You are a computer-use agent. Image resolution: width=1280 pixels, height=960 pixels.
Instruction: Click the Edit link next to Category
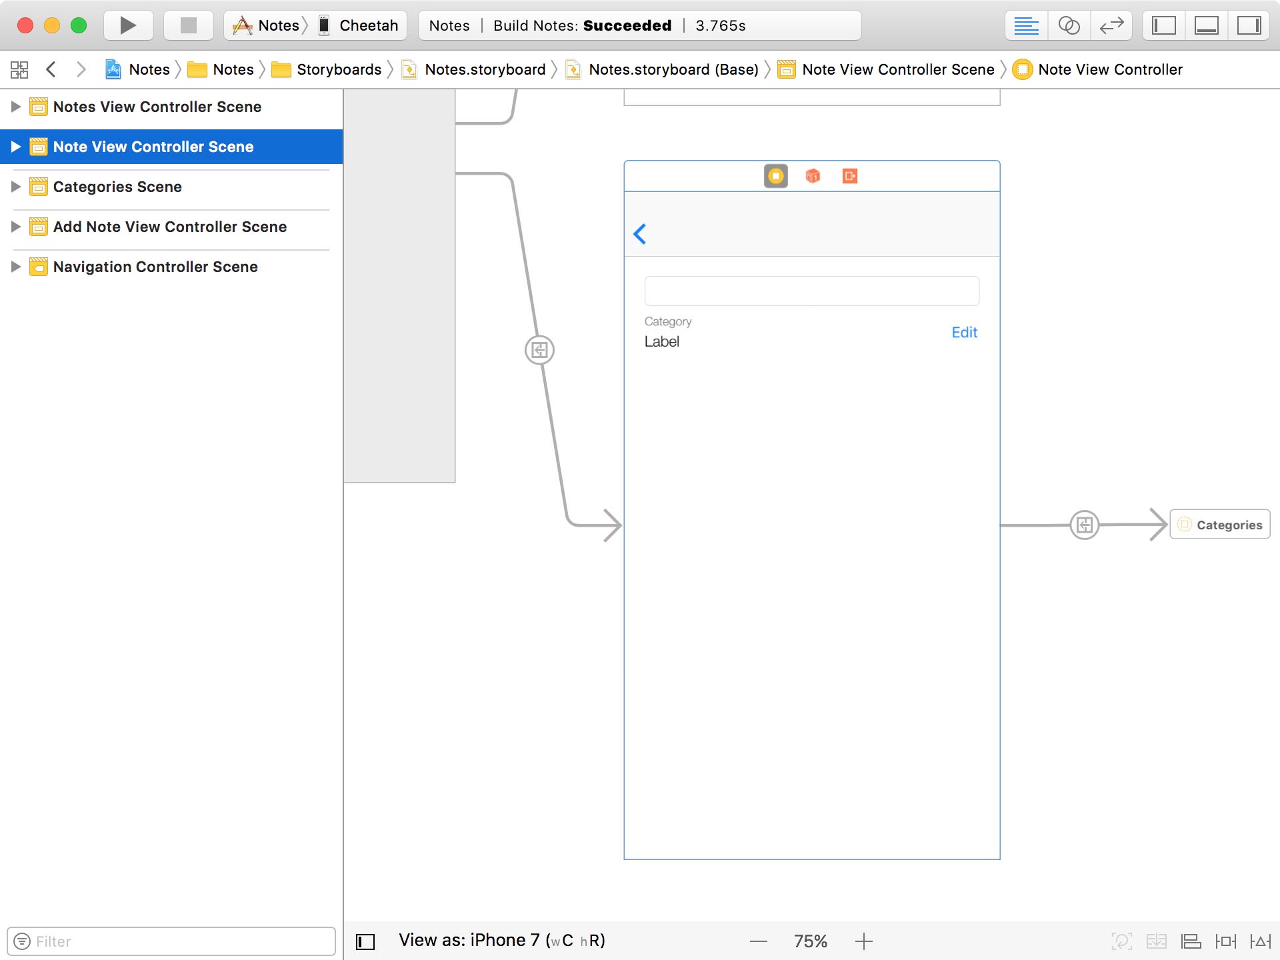click(964, 332)
